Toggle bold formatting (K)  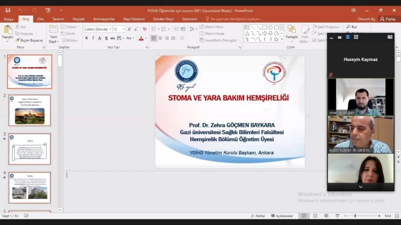coord(87,38)
